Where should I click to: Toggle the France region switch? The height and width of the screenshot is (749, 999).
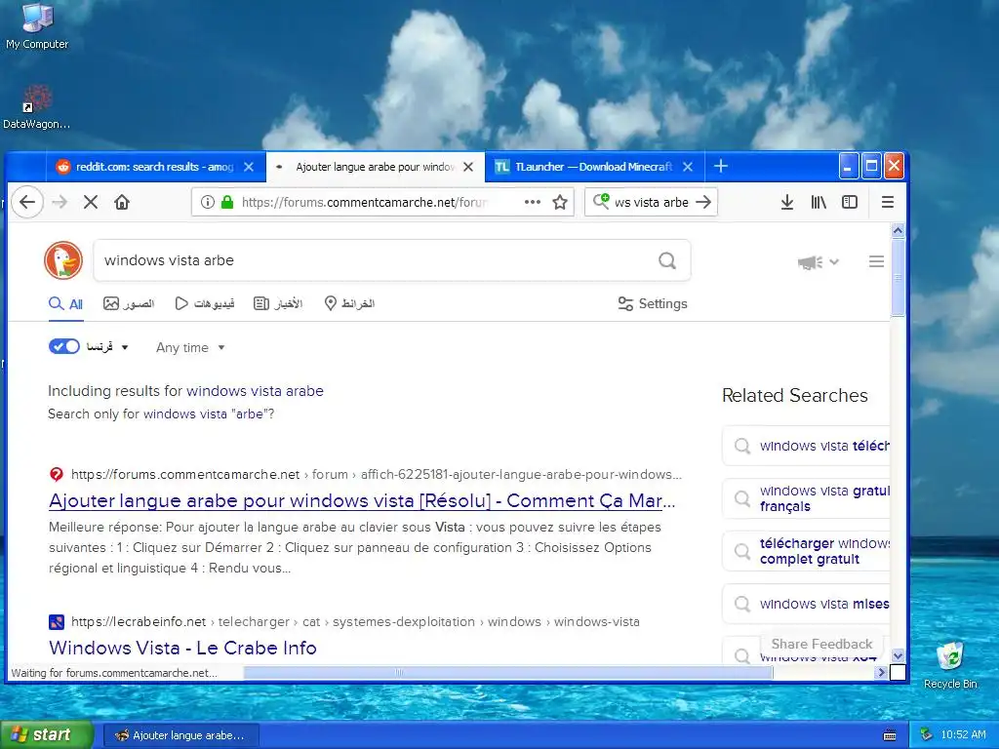(x=63, y=346)
